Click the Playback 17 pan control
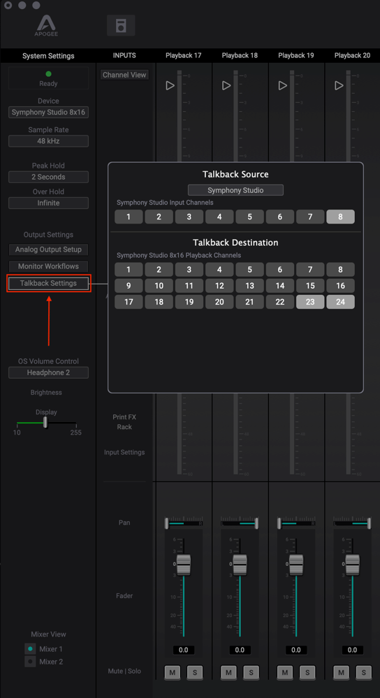 point(184,523)
